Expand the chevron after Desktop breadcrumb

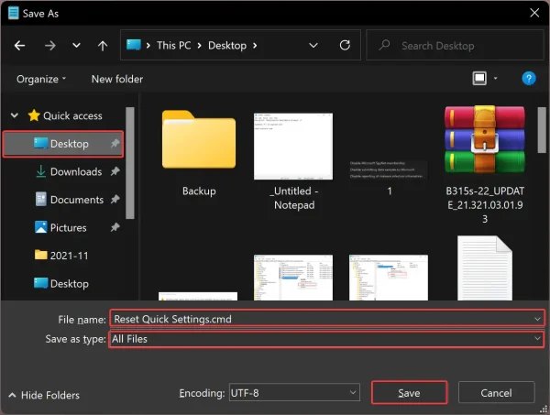point(255,46)
